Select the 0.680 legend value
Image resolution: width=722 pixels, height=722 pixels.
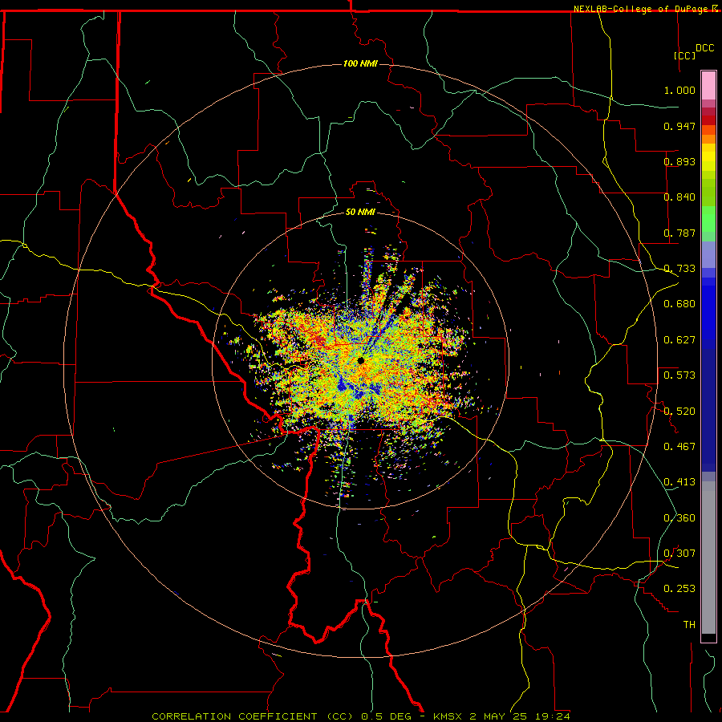pyautogui.click(x=679, y=304)
